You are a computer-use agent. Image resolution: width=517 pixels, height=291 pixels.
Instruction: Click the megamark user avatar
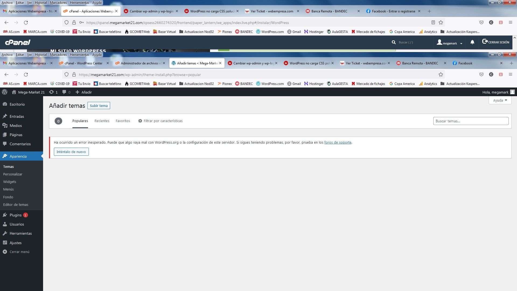[x=512, y=92]
